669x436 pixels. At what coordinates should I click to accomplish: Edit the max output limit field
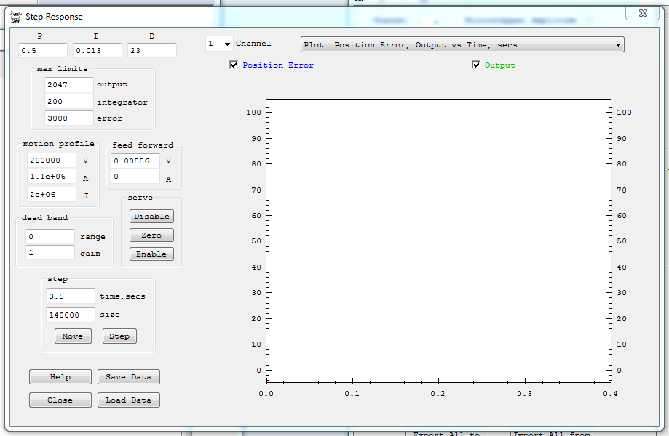(x=68, y=85)
